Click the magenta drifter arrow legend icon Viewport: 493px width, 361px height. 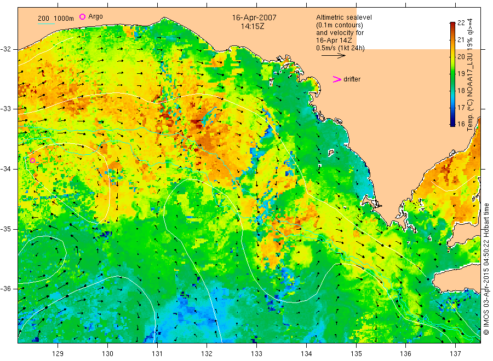[x=337, y=79]
